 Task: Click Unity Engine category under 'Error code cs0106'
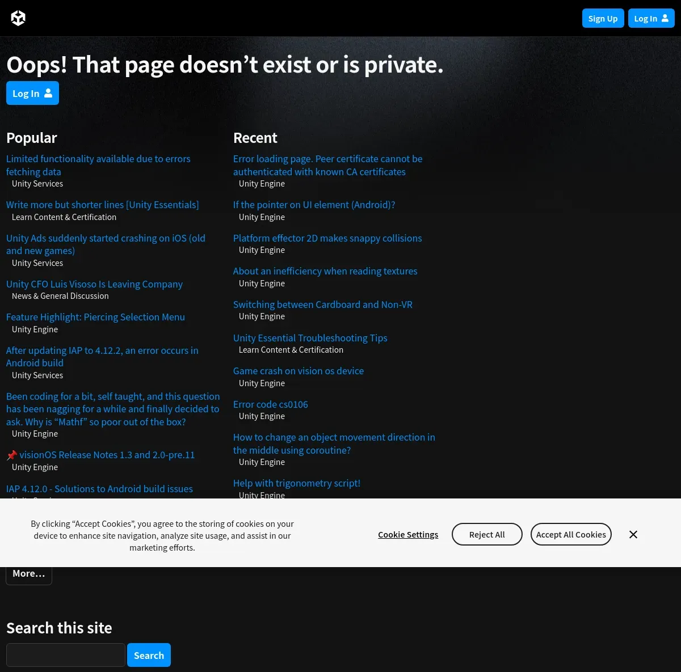262,416
